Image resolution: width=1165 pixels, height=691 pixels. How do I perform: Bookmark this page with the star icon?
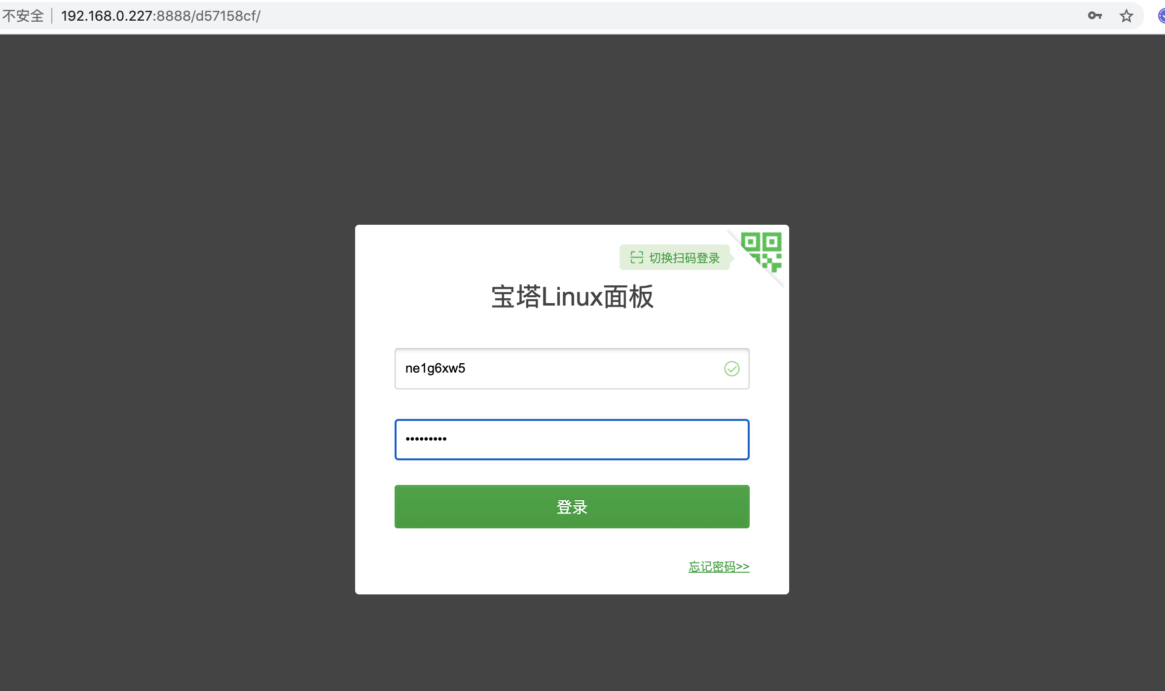click(1127, 16)
